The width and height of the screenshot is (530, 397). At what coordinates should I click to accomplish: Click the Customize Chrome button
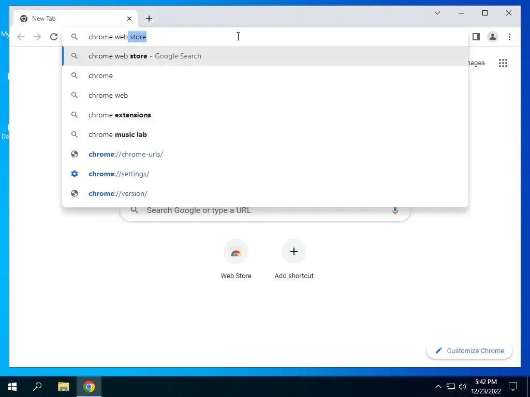coord(469,351)
